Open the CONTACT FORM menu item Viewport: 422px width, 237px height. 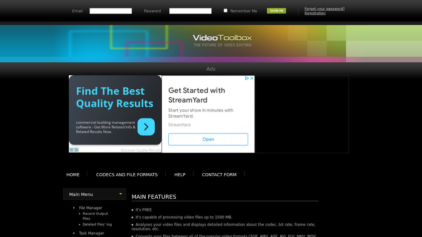pyautogui.click(x=219, y=175)
